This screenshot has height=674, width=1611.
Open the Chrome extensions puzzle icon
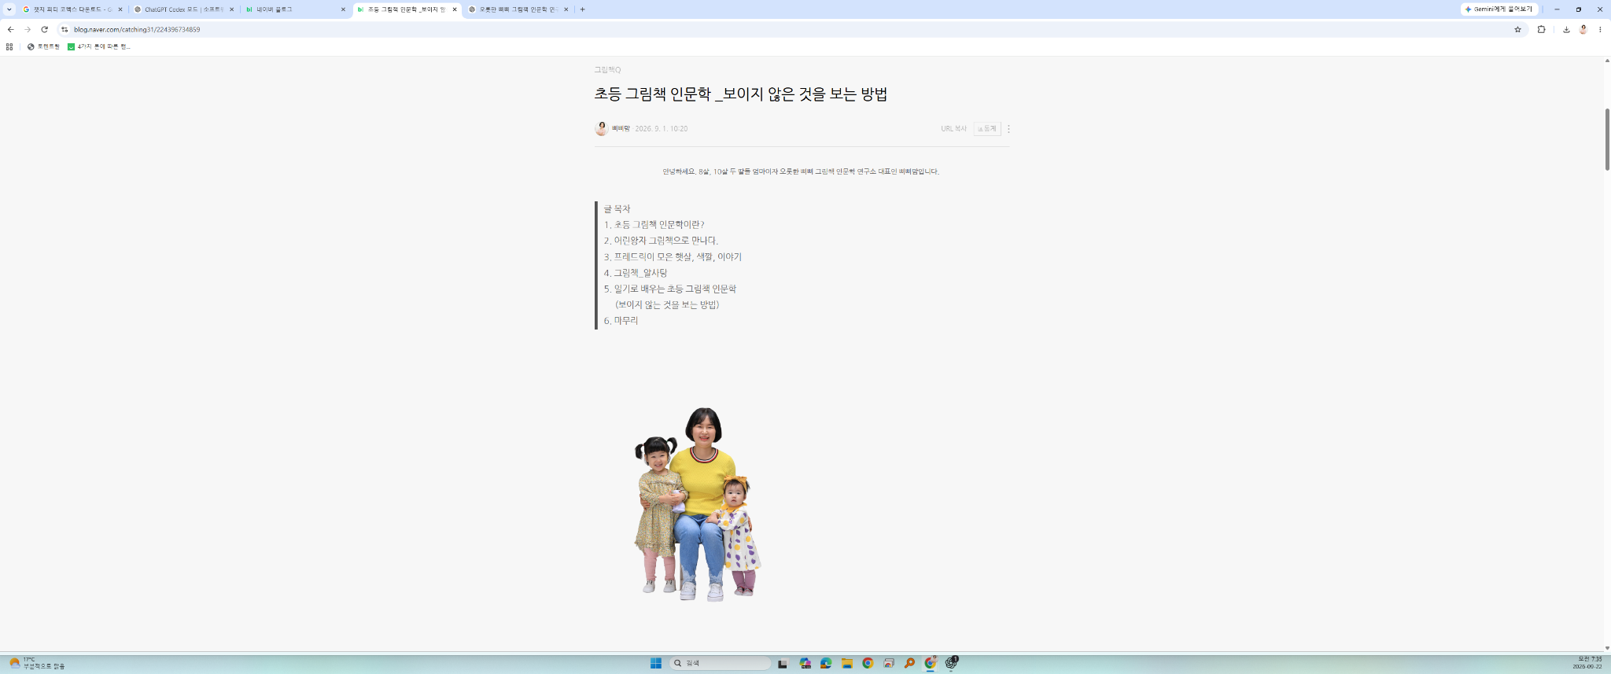click(x=1541, y=30)
